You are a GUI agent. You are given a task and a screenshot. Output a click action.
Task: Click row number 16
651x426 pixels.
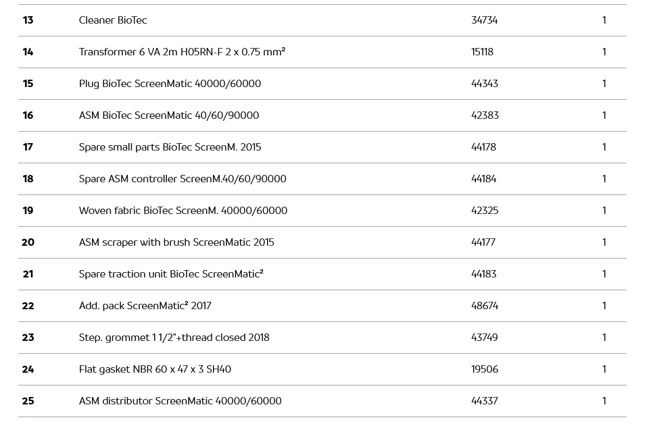pyautogui.click(x=28, y=115)
